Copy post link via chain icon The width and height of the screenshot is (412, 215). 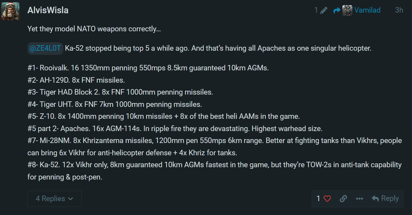[x=343, y=199]
